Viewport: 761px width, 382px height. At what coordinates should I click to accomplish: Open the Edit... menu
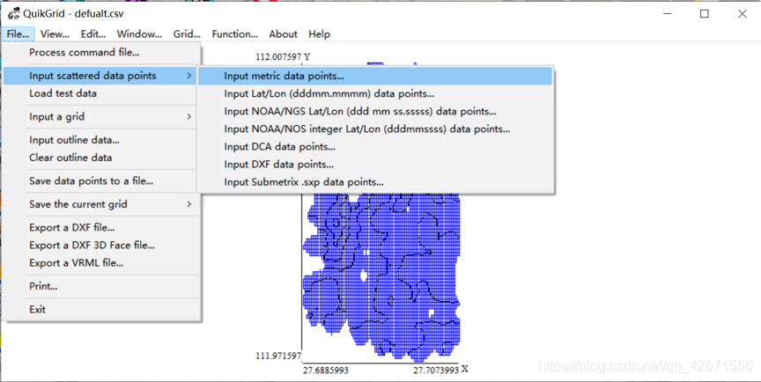click(93, 34)
